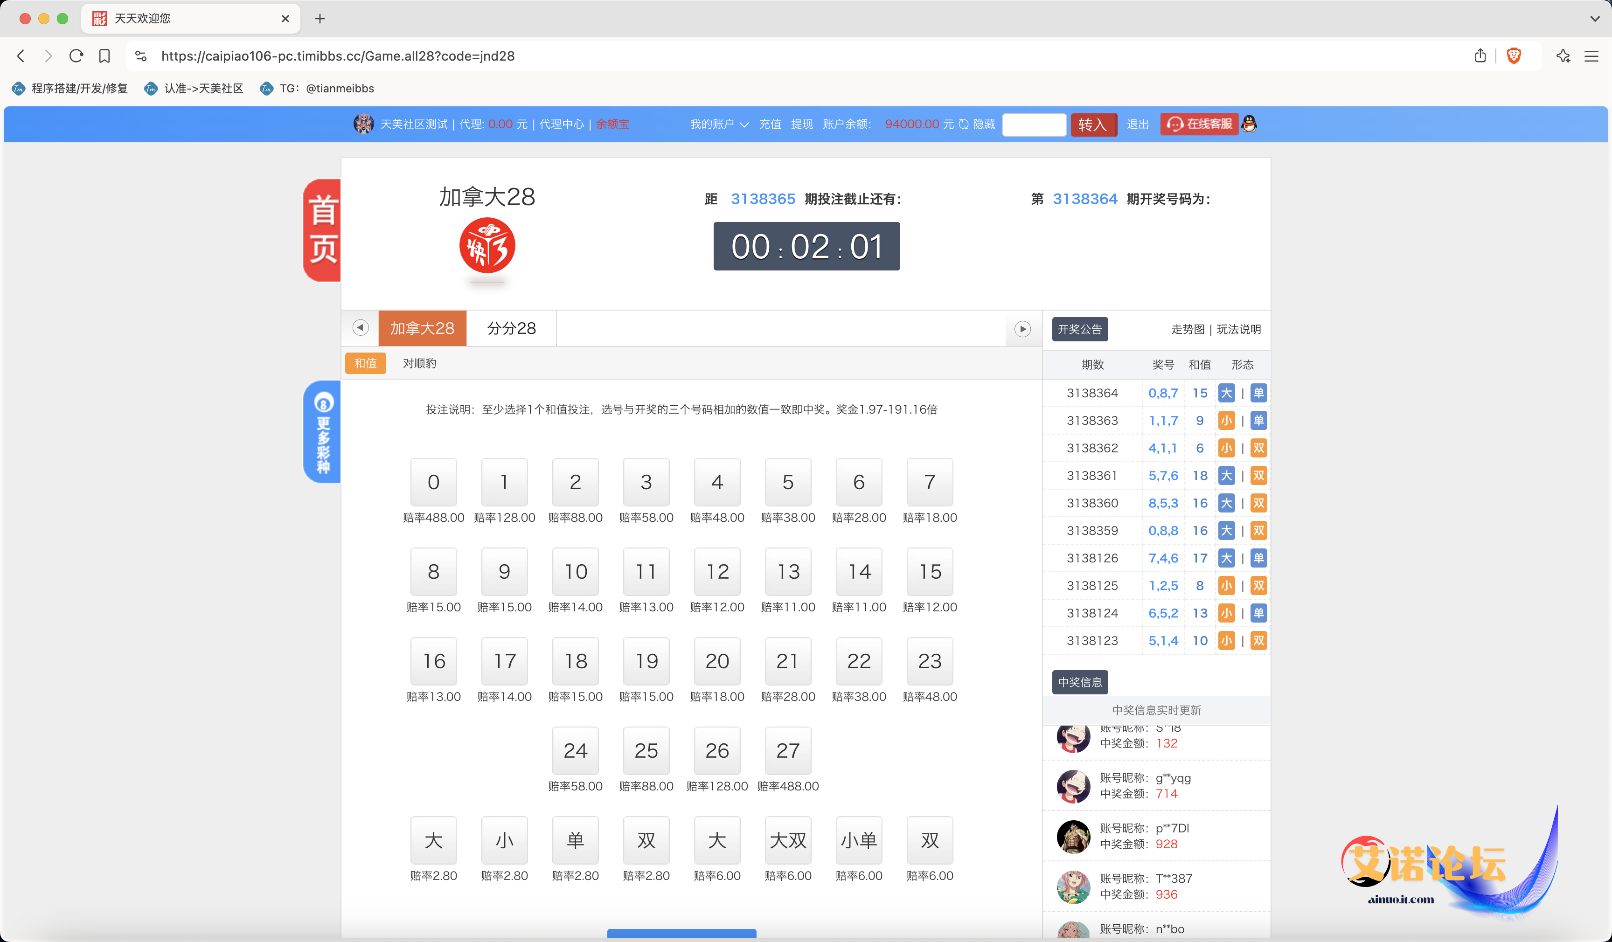Open 代理中心 link
This screenshot has height=942, width=1612.
pyautogui.click(x=562, y=124)
